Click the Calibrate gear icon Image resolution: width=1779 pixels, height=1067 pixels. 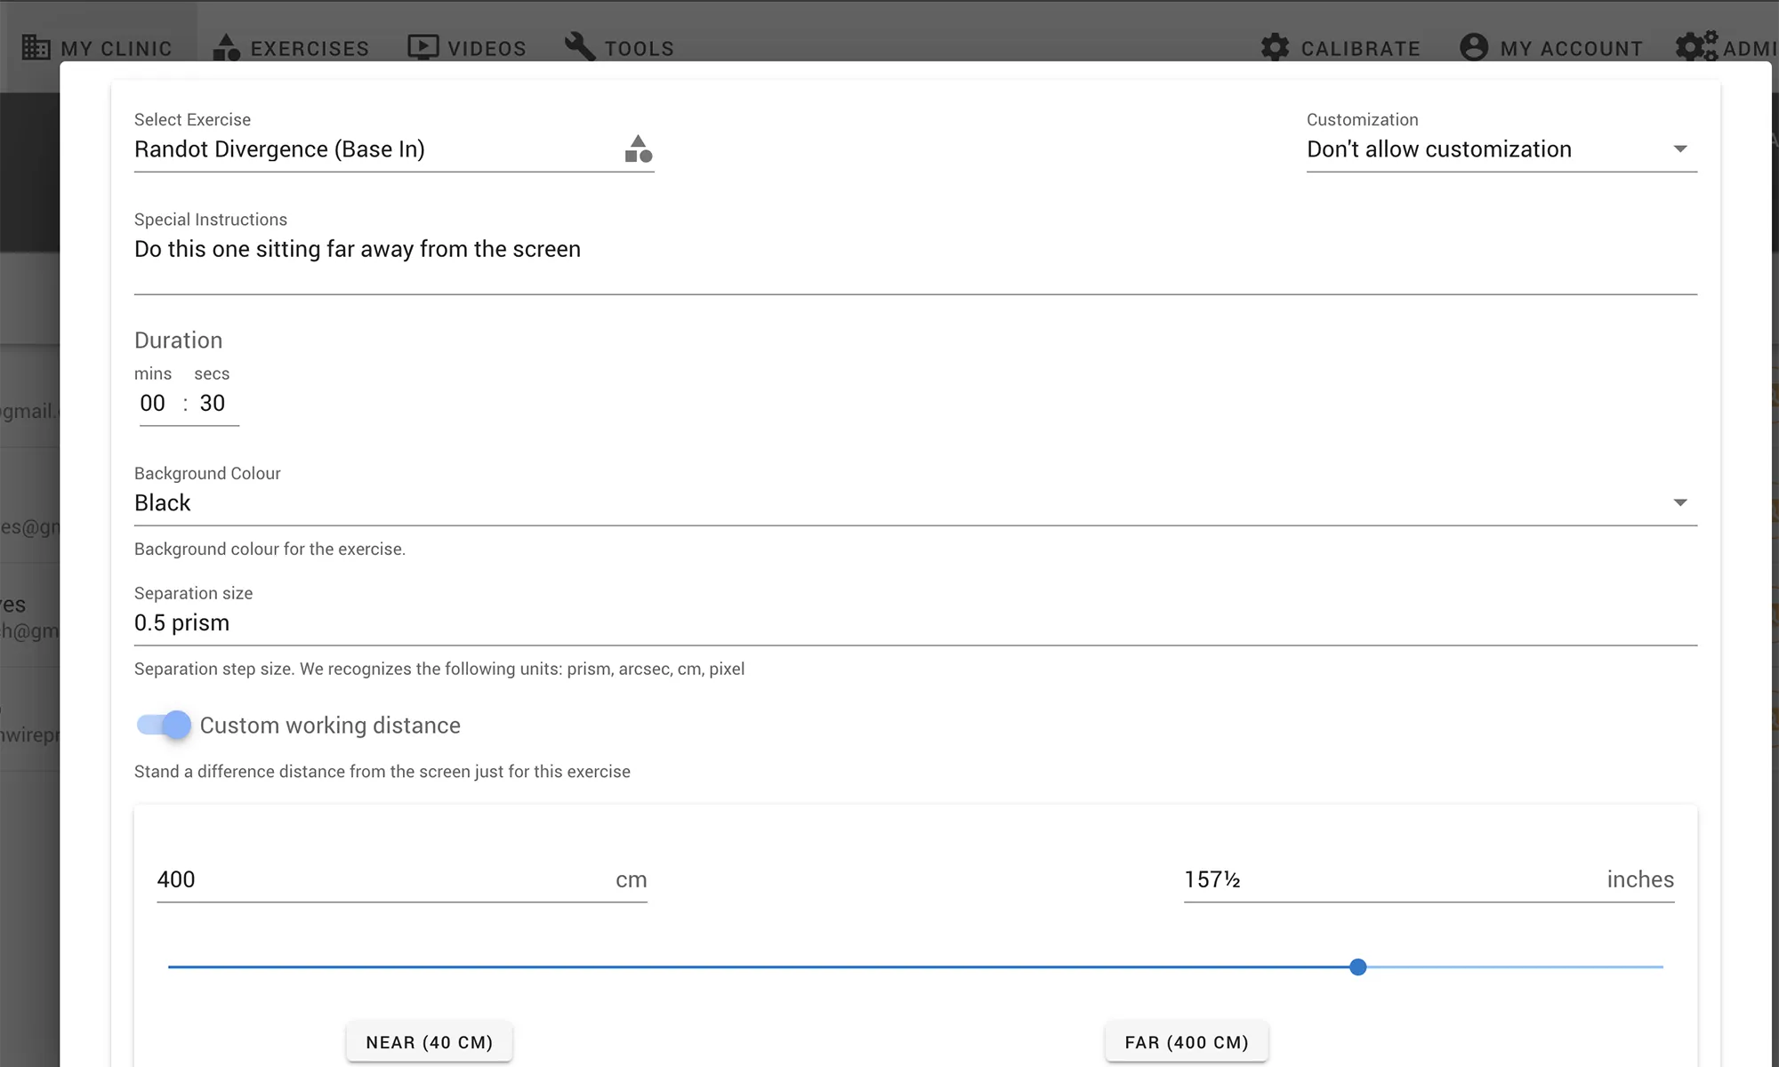[1275, 47]
